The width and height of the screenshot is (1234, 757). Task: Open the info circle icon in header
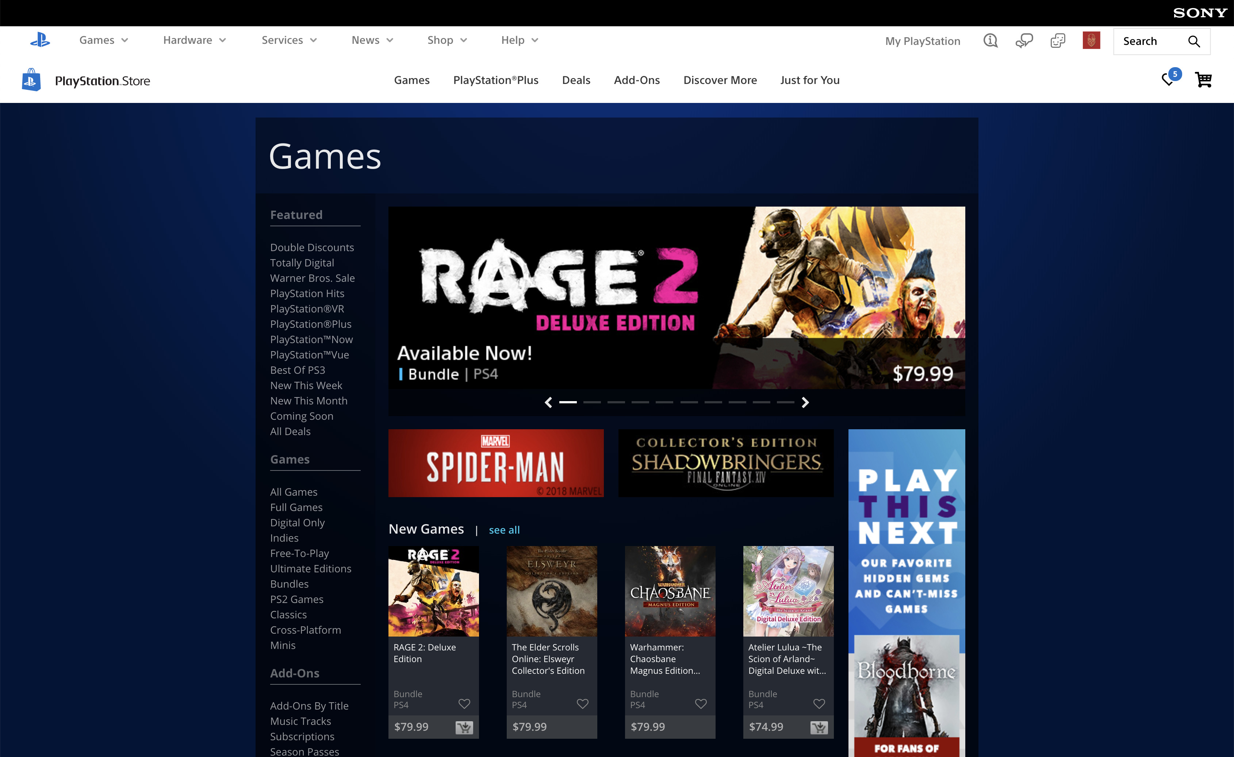(990, 41)
